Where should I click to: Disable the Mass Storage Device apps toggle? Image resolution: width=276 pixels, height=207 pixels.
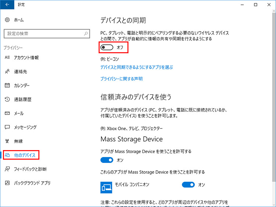point(107,160)
